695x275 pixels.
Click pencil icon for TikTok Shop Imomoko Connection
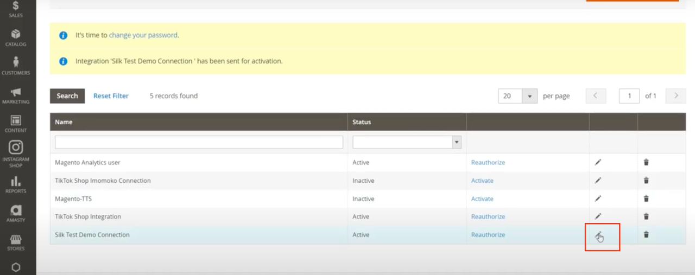tap(598, 181)
